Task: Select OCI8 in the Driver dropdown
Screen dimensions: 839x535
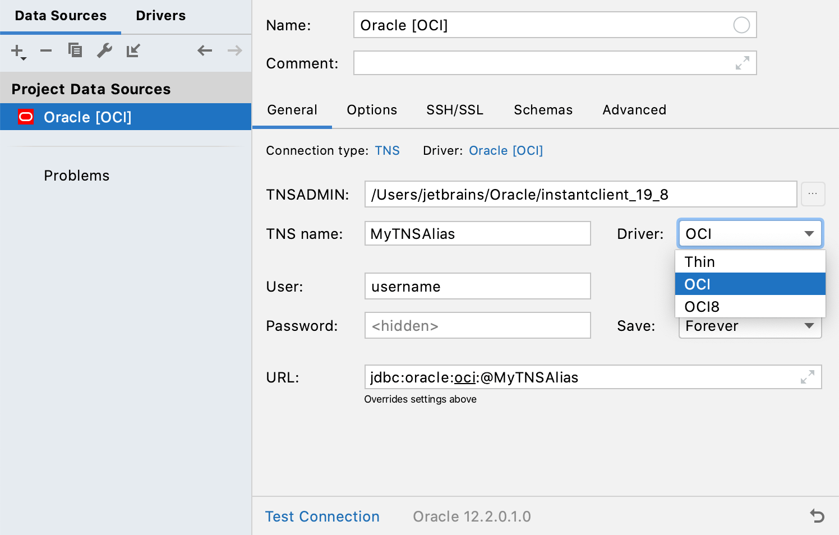Action: pos(702,306)
